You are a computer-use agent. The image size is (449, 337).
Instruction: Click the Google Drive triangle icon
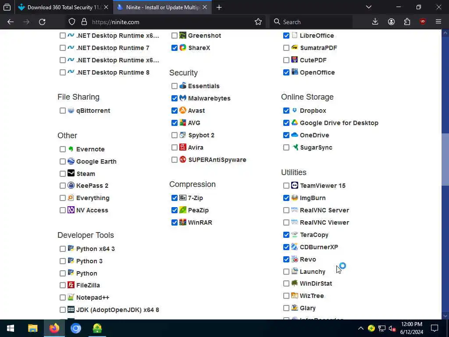click(x=294, y=123)
